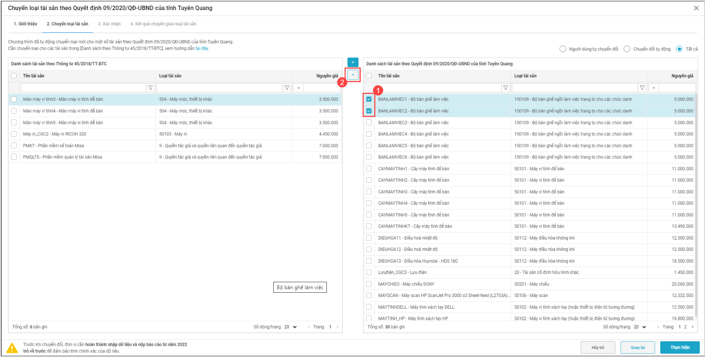706x358 pixels.
Task: Switch to the '1. Giới thiệu' tab
Action: tap(25, 24)
